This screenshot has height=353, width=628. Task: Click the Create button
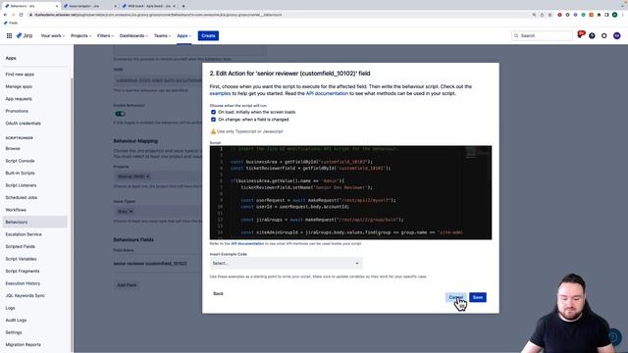pos(208,35)
